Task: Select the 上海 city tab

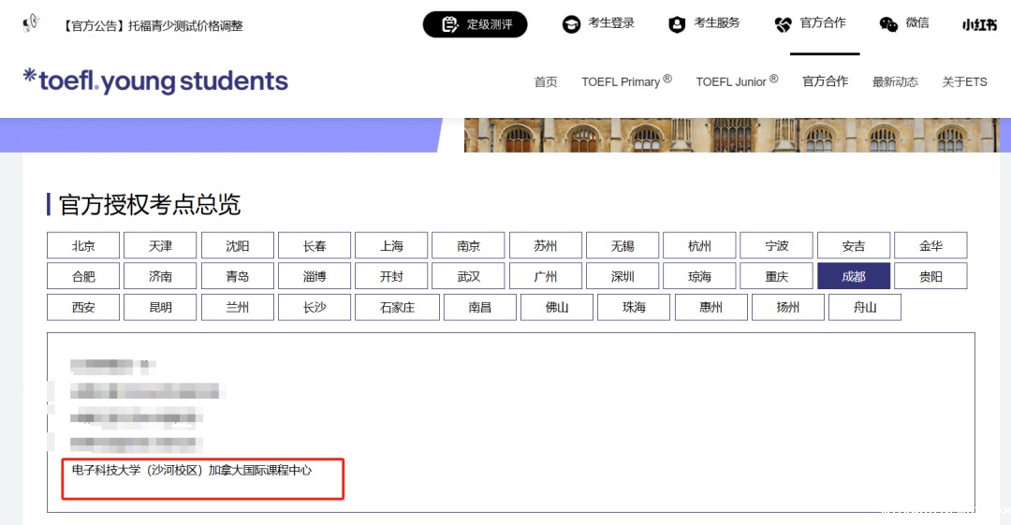Action: pyautogui.click(x=391, y=246)
